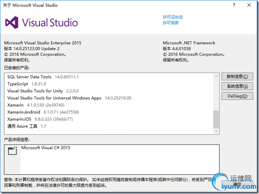
Task: Select 通用 Azure 工具 1.7 row
Action: 109,126
